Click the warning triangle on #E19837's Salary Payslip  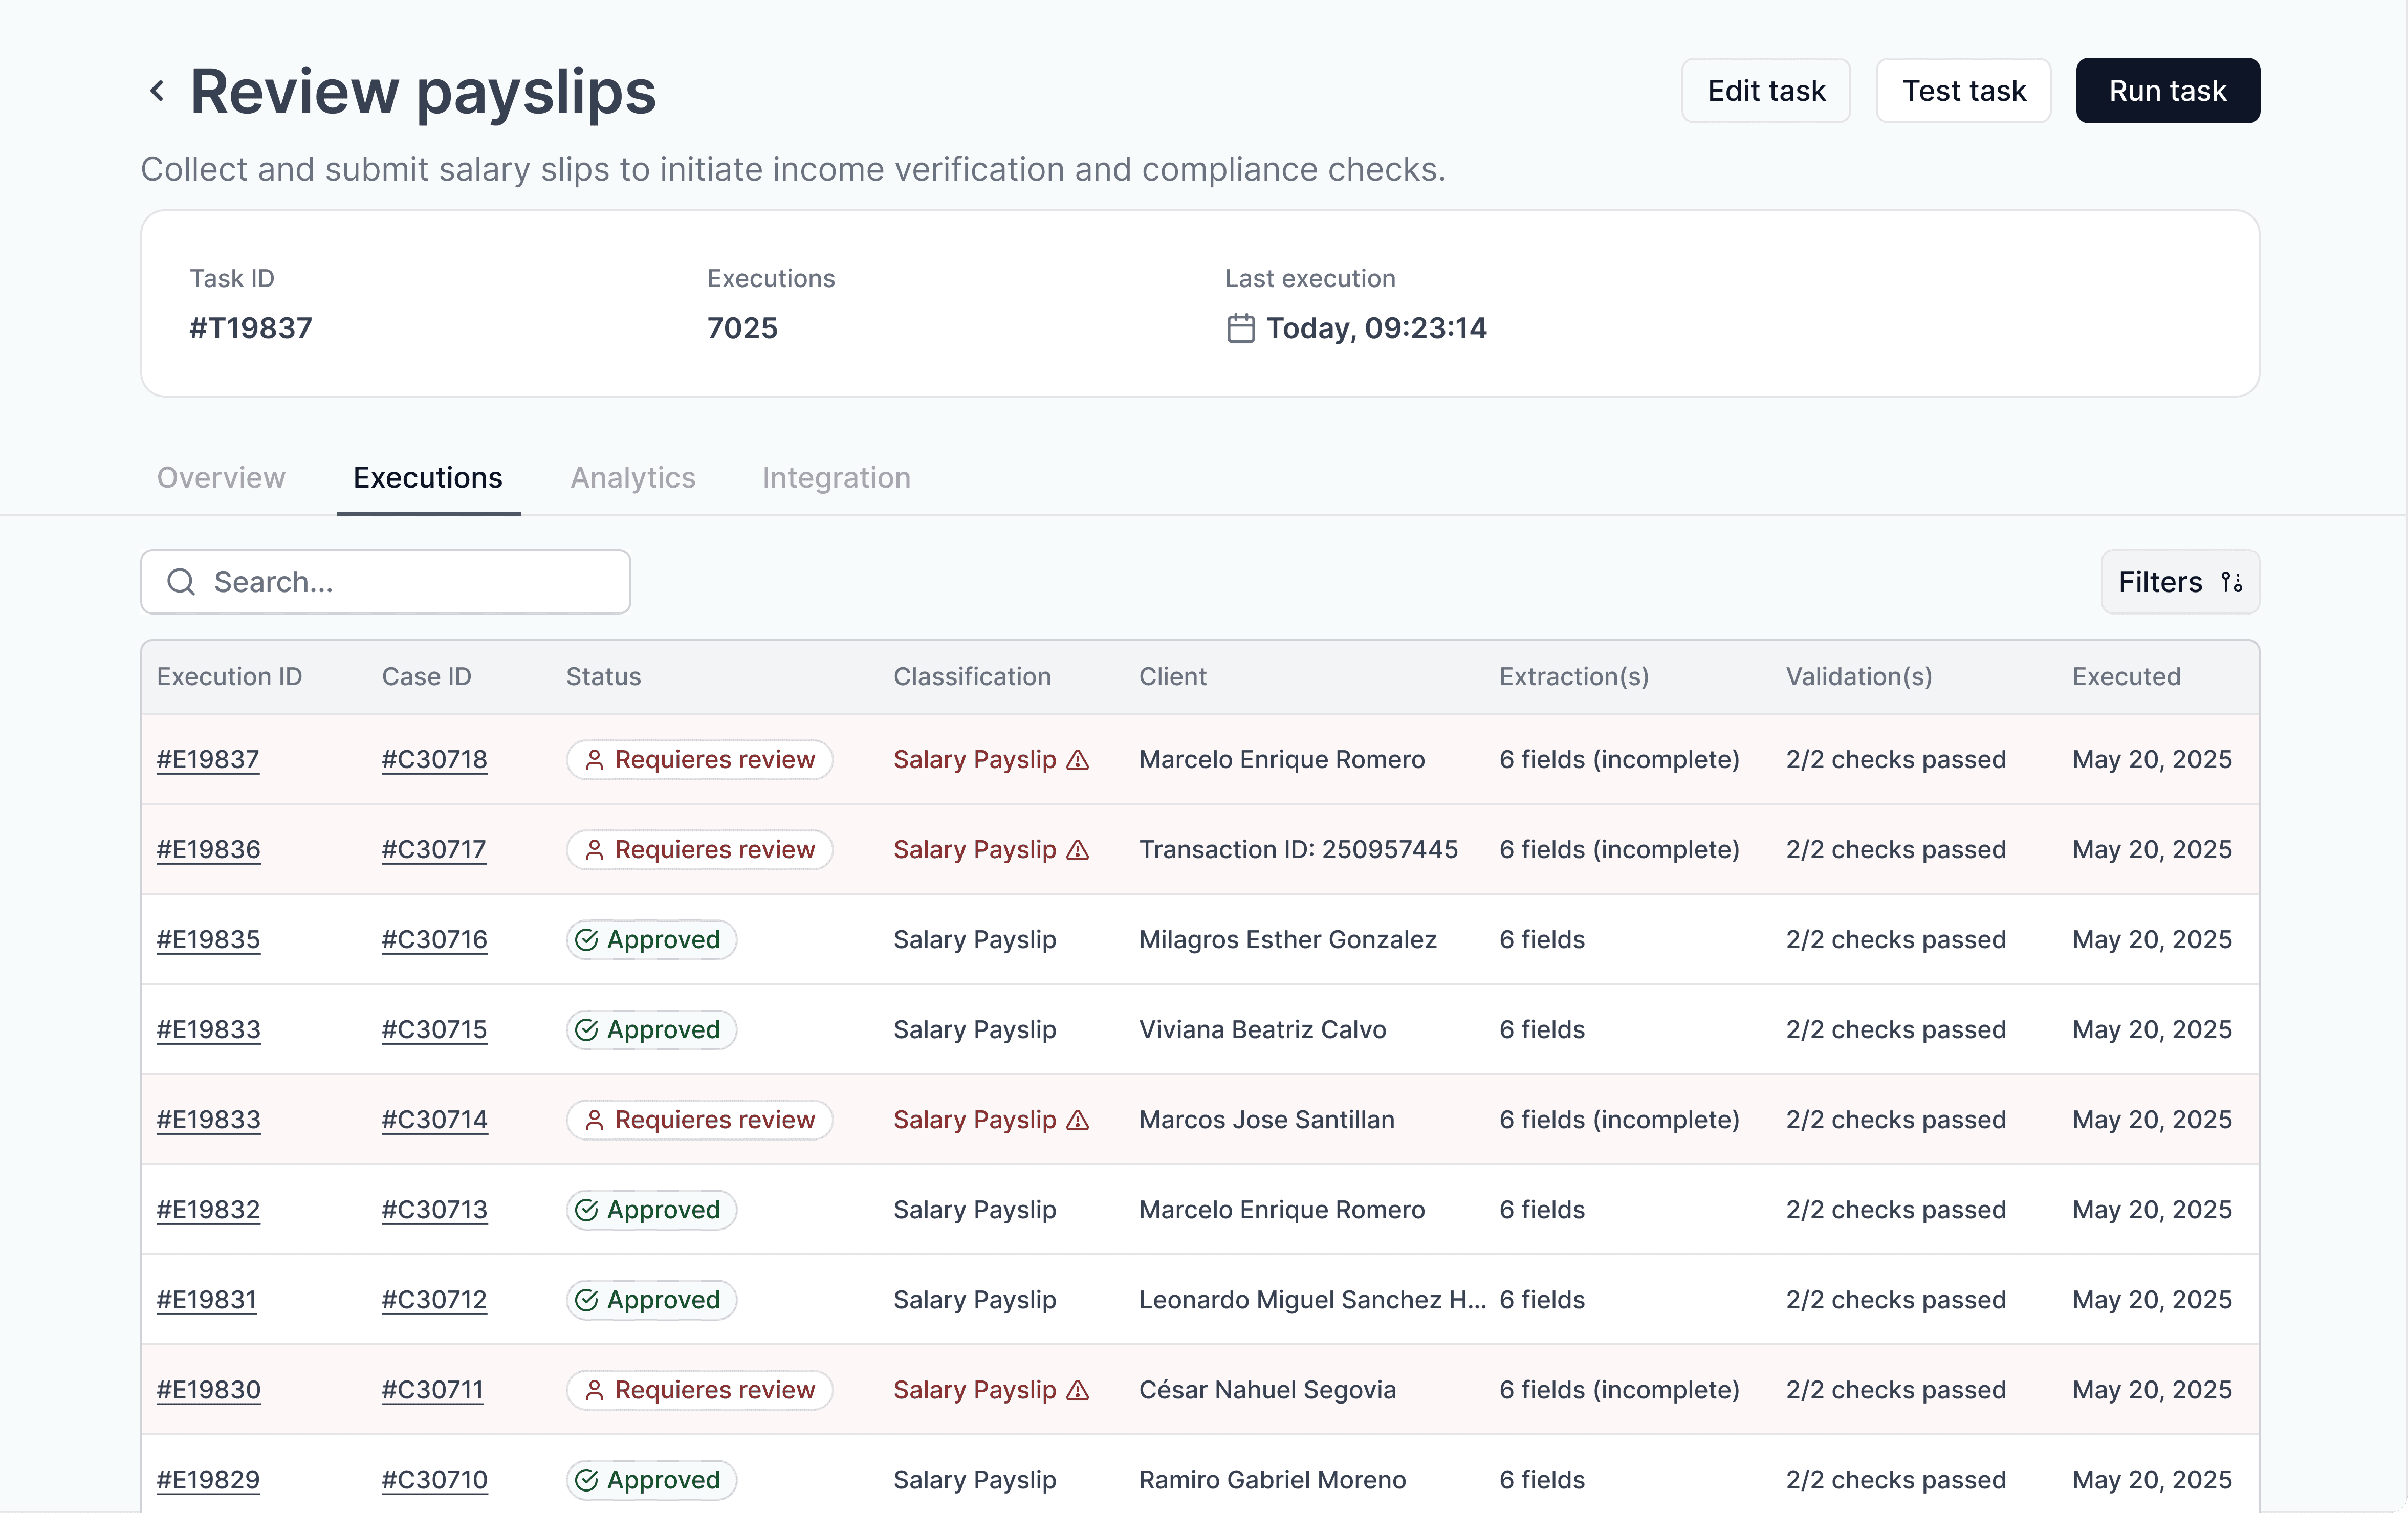pos(1077,761)
